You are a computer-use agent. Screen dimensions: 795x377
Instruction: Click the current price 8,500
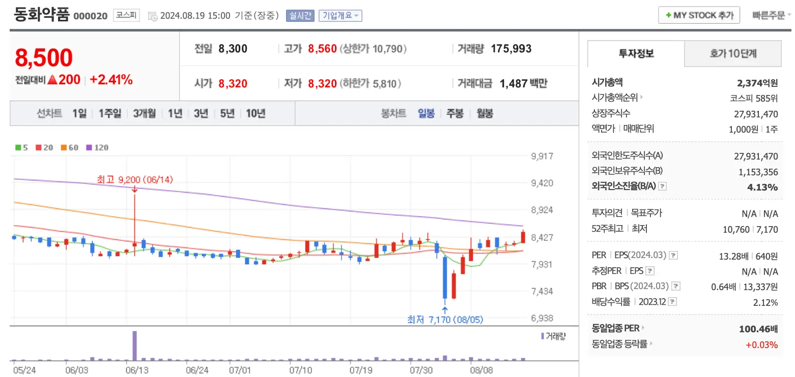coord(44,58)
